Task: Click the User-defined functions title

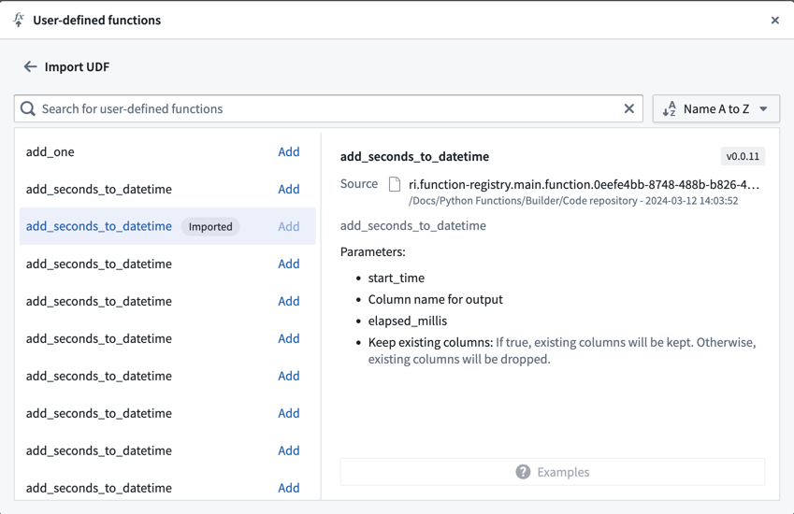Action: click(96, 21)
